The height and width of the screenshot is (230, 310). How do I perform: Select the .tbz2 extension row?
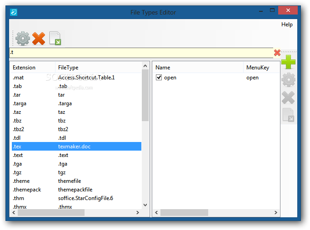click(x=76, y=129)
